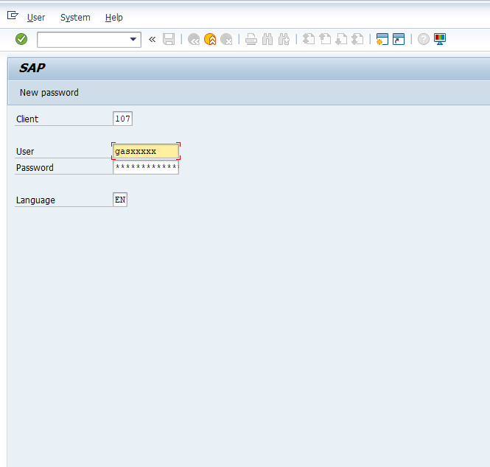490x467 pixels.
Task: Click the Customize Local Layout monitor icon
Action: click(x=440, y=39)
